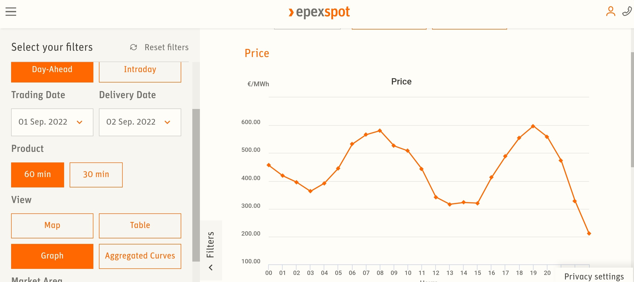The image size is (634, 282).
Task: Switch to the Table view
Action: click(140, 225)
